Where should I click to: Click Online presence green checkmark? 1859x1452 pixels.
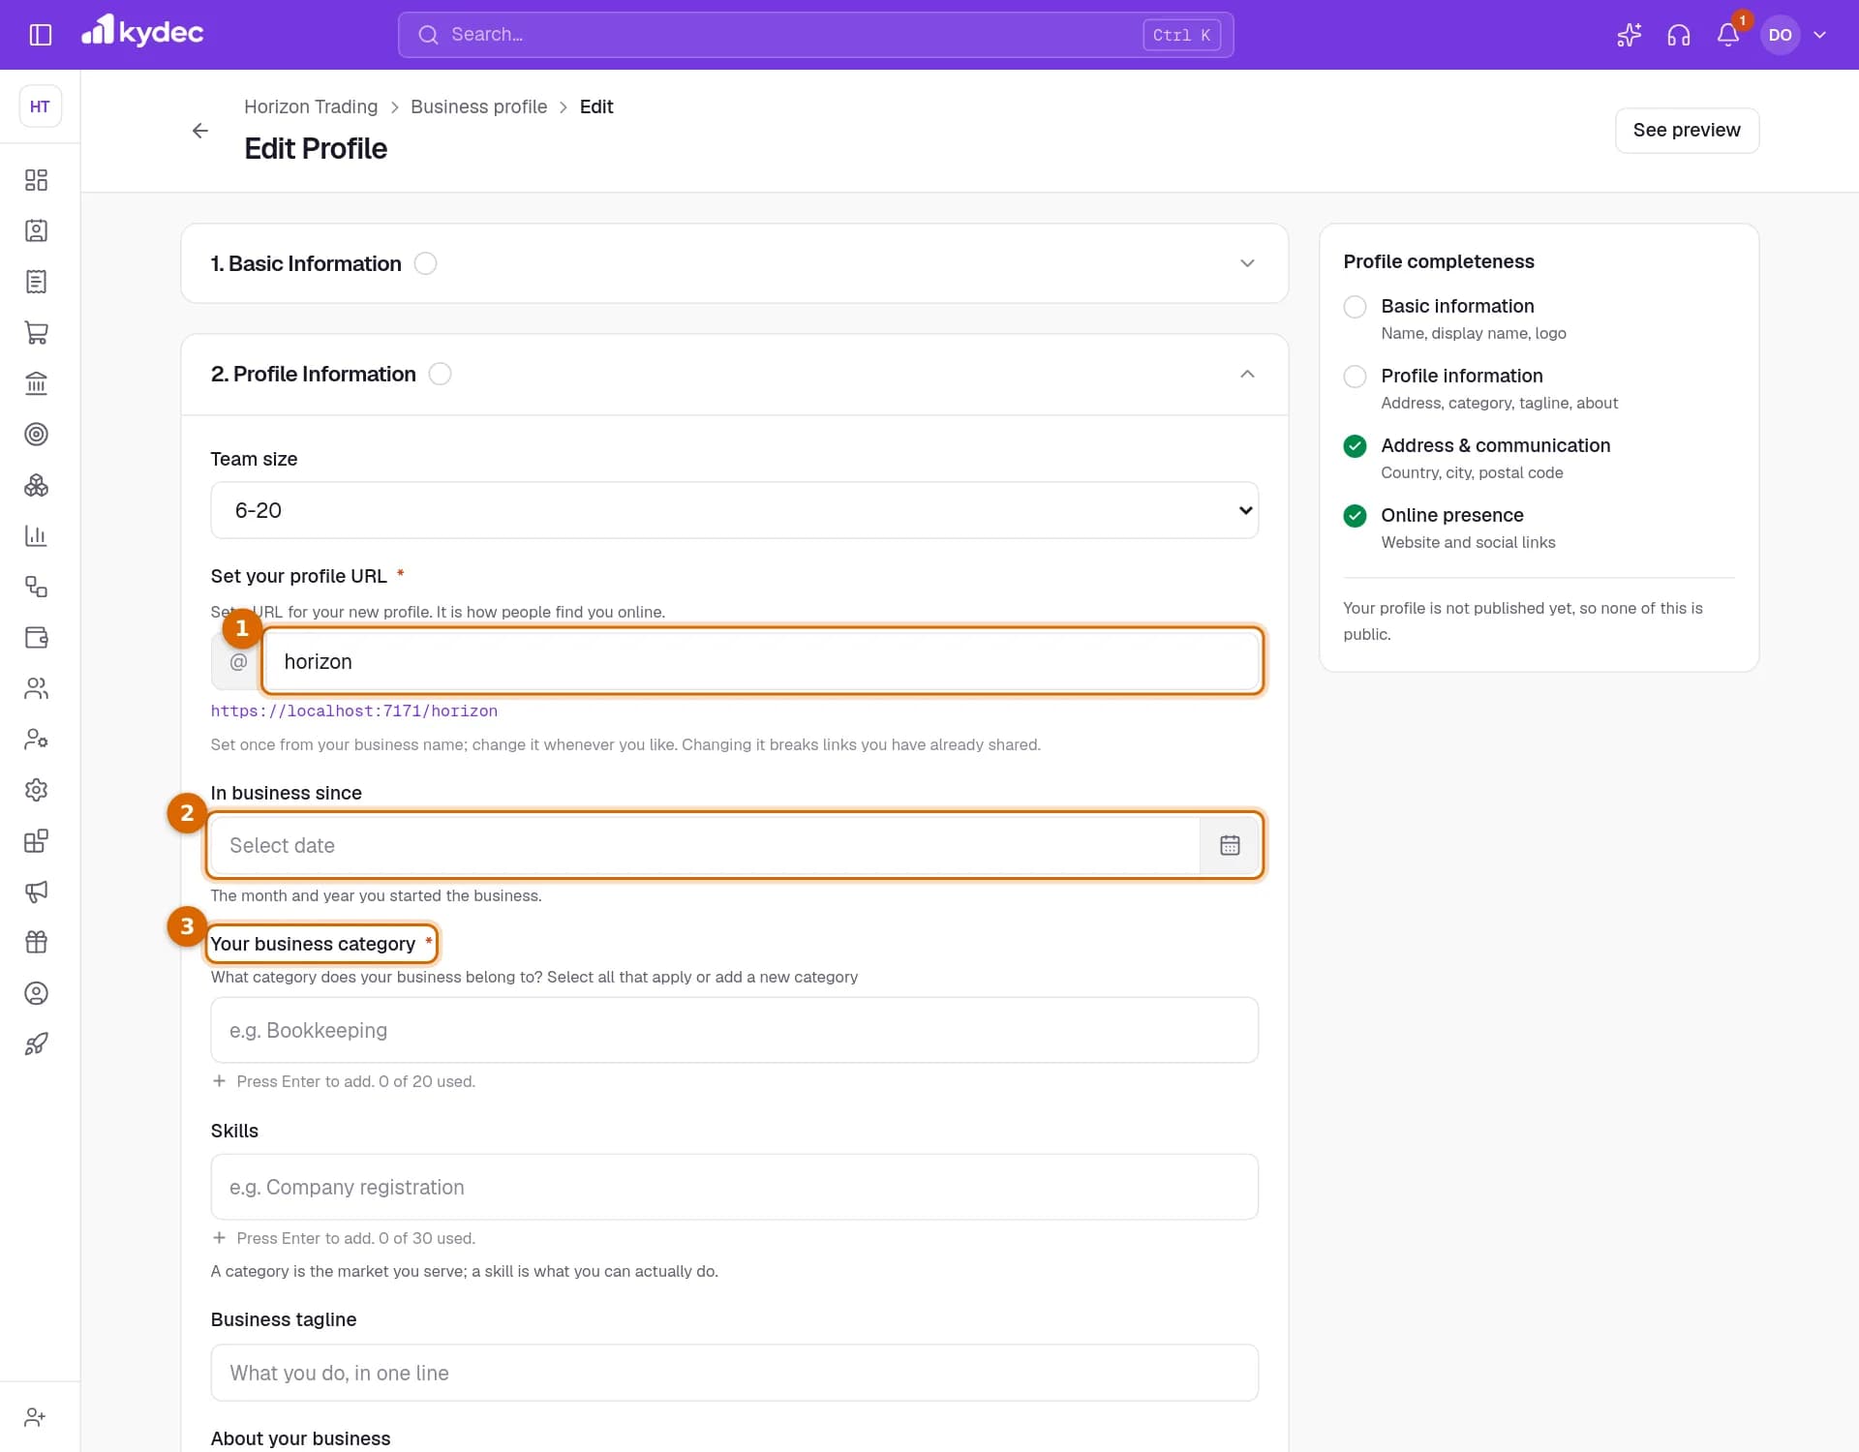1355,516
